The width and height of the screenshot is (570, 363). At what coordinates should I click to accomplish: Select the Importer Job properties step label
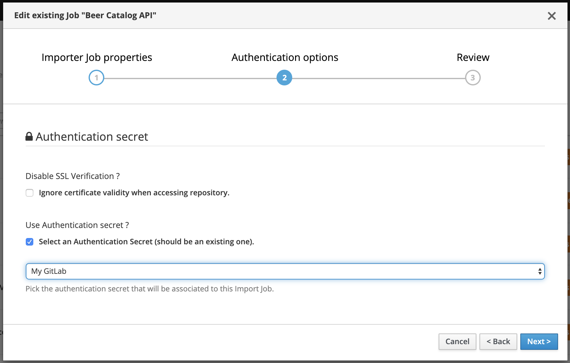pyautogui.click(x=97, y=57)
